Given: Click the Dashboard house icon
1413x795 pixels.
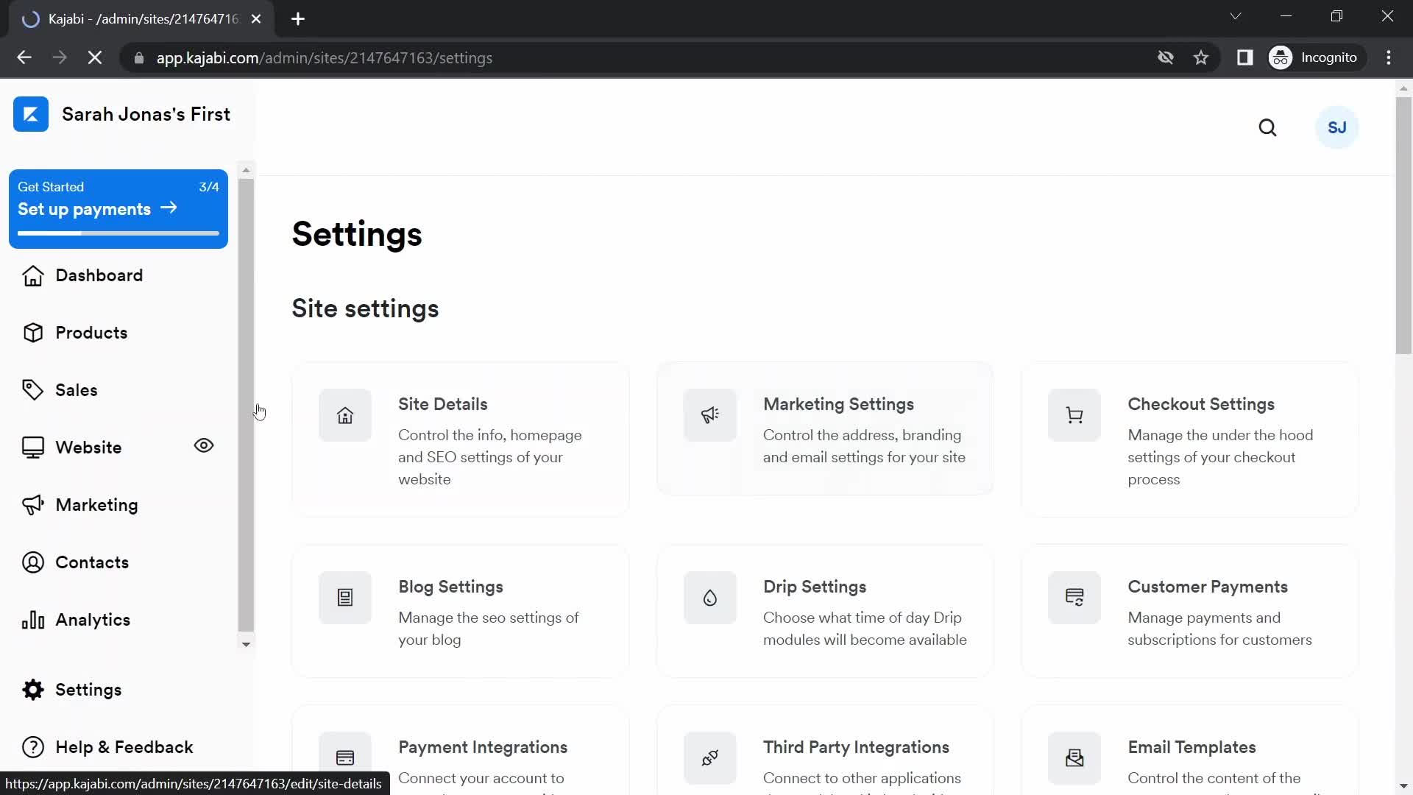Looking at the screenshot, I should pos(32,275).
